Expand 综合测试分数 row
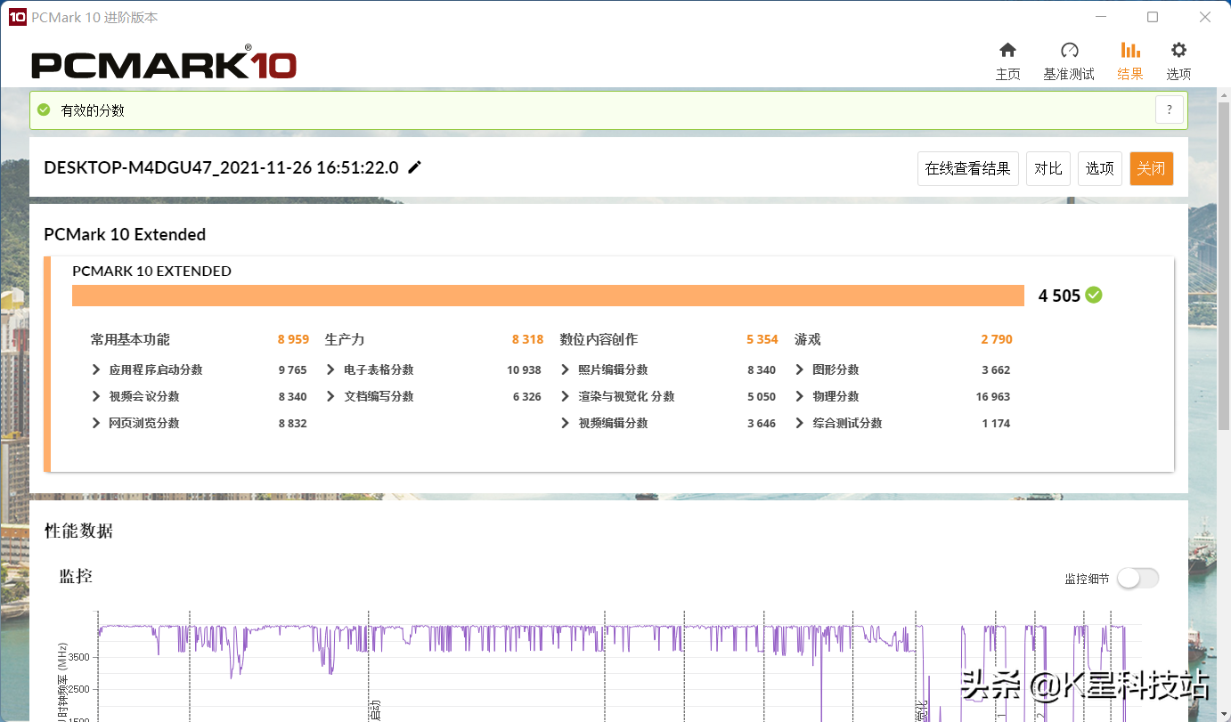This screenshot has height=722, width=1231. pos(799,423)
